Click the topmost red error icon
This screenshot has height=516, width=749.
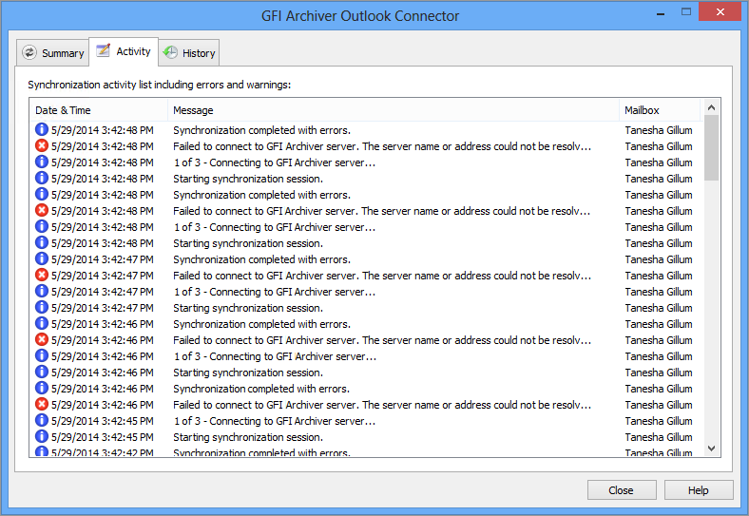click(x=42, y=146)
